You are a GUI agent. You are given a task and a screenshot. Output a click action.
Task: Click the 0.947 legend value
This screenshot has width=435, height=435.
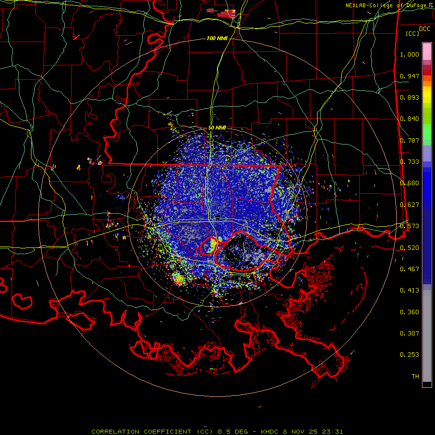click(409, 76)
